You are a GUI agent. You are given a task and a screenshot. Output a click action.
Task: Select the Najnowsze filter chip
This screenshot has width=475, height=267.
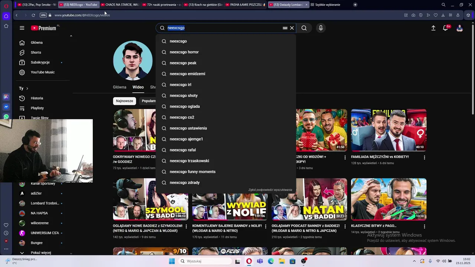124,101
